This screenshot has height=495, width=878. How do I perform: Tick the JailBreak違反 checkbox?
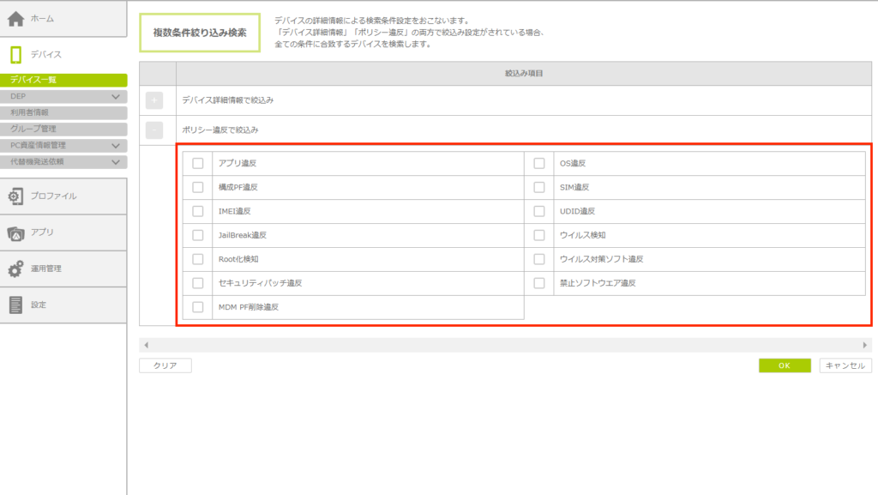pyautogui.click(x=198, y=235)
